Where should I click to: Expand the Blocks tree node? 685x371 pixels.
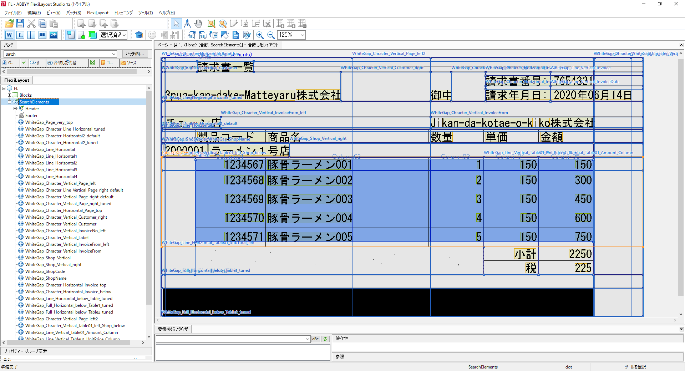tap(10, 95)
